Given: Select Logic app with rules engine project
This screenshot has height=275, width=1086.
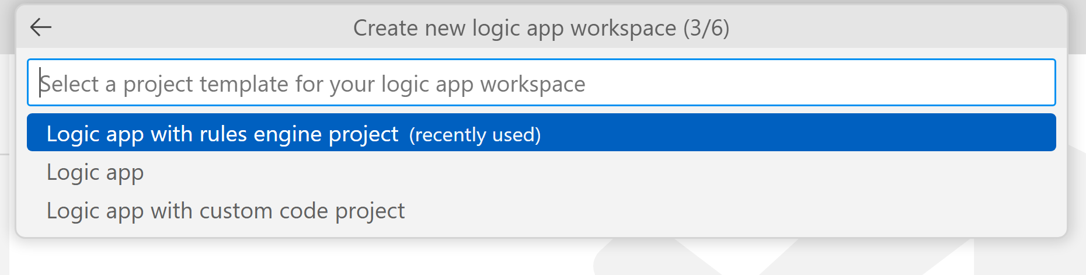Looking at the screenshot, I should [x=541, y=133].
